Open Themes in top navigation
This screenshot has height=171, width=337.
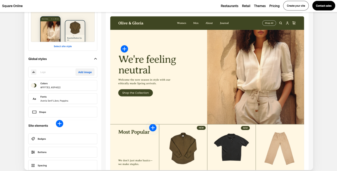pos(260,6)
